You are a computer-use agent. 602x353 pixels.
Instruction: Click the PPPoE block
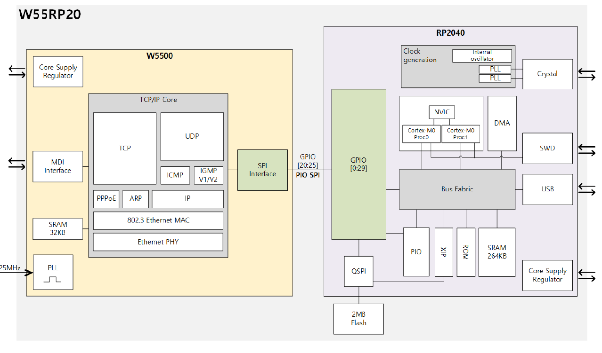(x=106, y=199)
